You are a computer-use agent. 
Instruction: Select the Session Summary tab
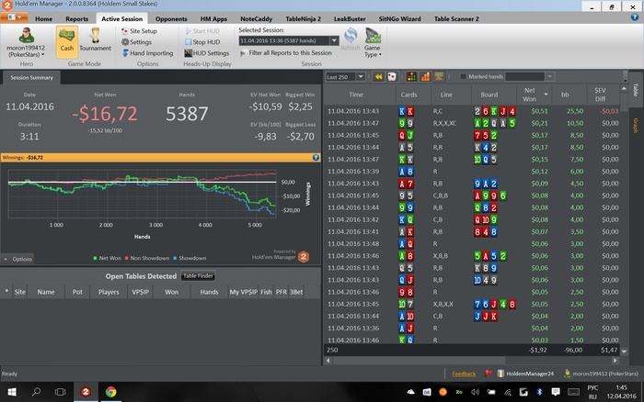click(x=31, y=77)
